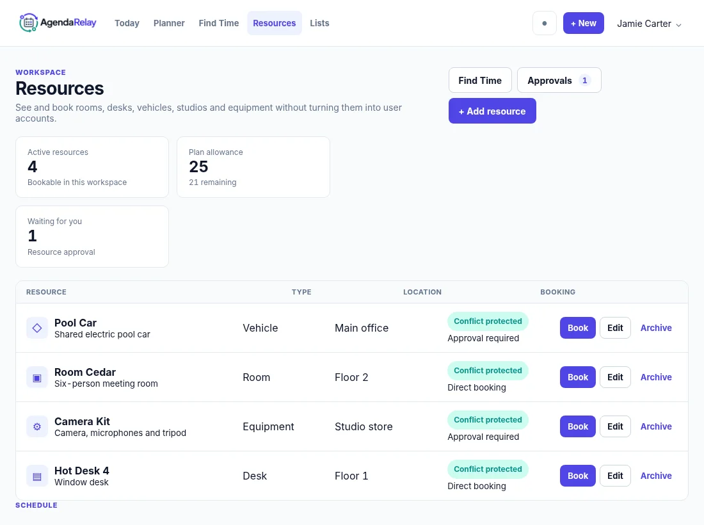
Task: Click the Conflict protected badge for Pool Car
Action: tap(488, 321)
